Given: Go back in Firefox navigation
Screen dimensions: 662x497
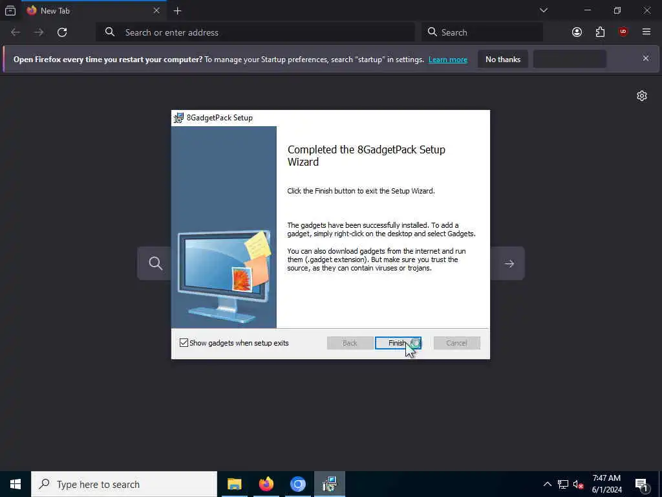Looking at the screenshot, I should [x=16, y=32].
